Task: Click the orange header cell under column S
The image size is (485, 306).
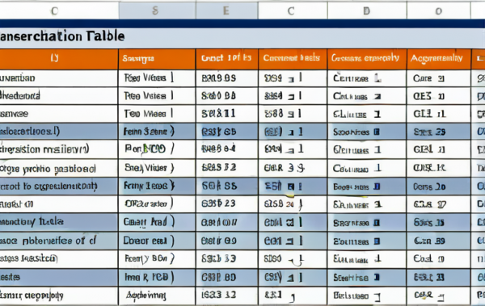Action: [x=157, y=59]
